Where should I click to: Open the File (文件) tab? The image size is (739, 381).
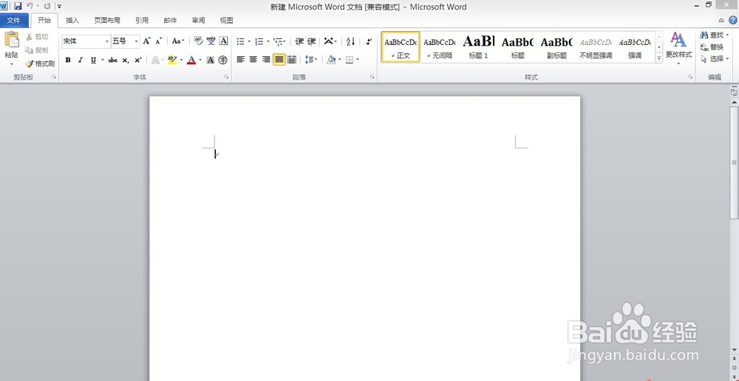click(x=13, y=20)
